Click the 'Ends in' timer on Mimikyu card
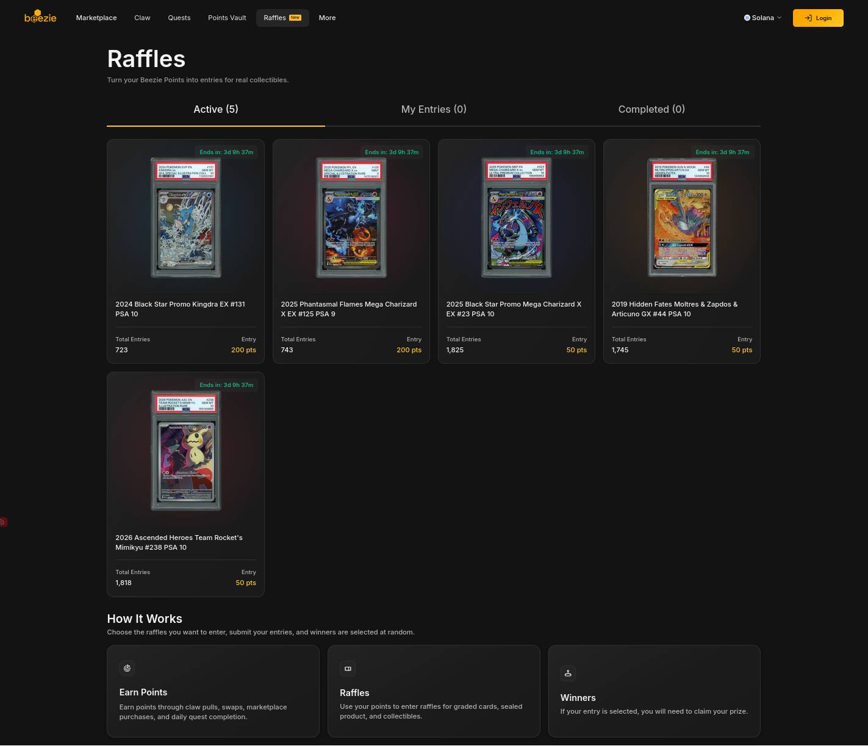 coord(226,385)
